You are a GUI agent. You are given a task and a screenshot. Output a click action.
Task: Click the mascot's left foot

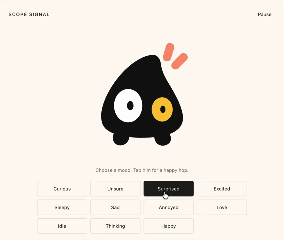121,139
